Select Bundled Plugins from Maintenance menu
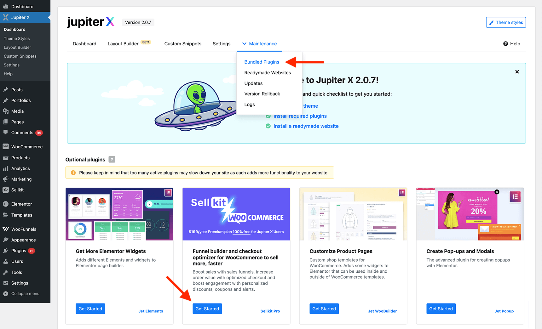Screen dimensions: 542x329 (x=262, y=62)
